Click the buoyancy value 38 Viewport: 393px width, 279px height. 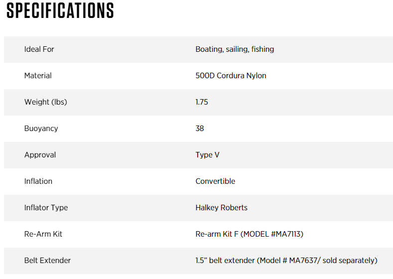(x=200, y=129)
